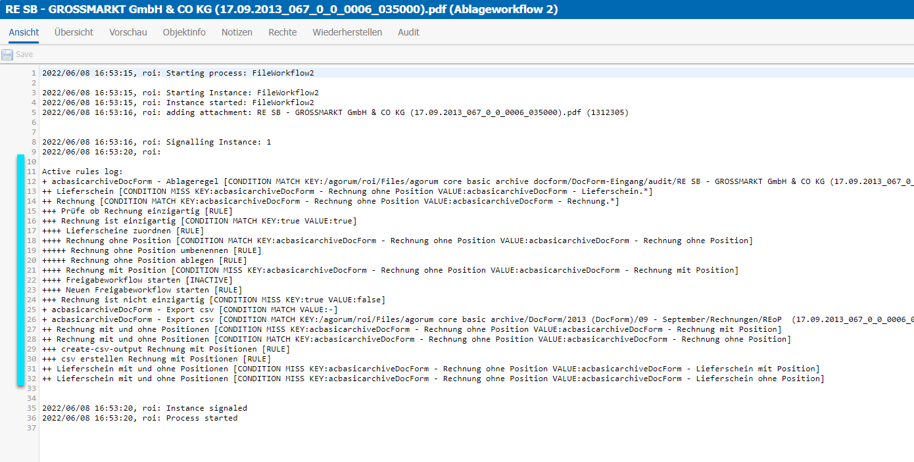Click the Save disk icon

(7, 55)
